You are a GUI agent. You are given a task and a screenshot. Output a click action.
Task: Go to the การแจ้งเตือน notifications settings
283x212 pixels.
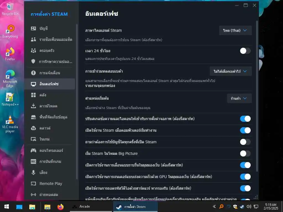coord(50,73)
